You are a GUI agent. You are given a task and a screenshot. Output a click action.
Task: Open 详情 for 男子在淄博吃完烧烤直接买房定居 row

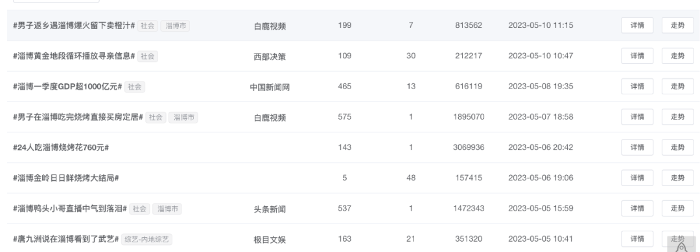637,117
